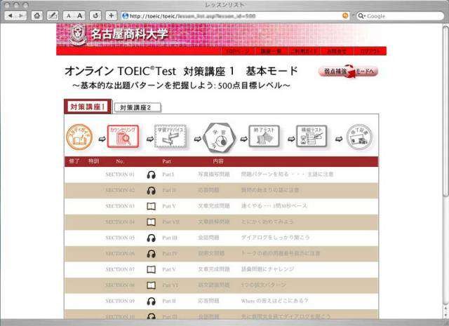Open お問合せ in red navigation bar
The image size is (449, 326).
pyautogui.click(x=337, y=51)
